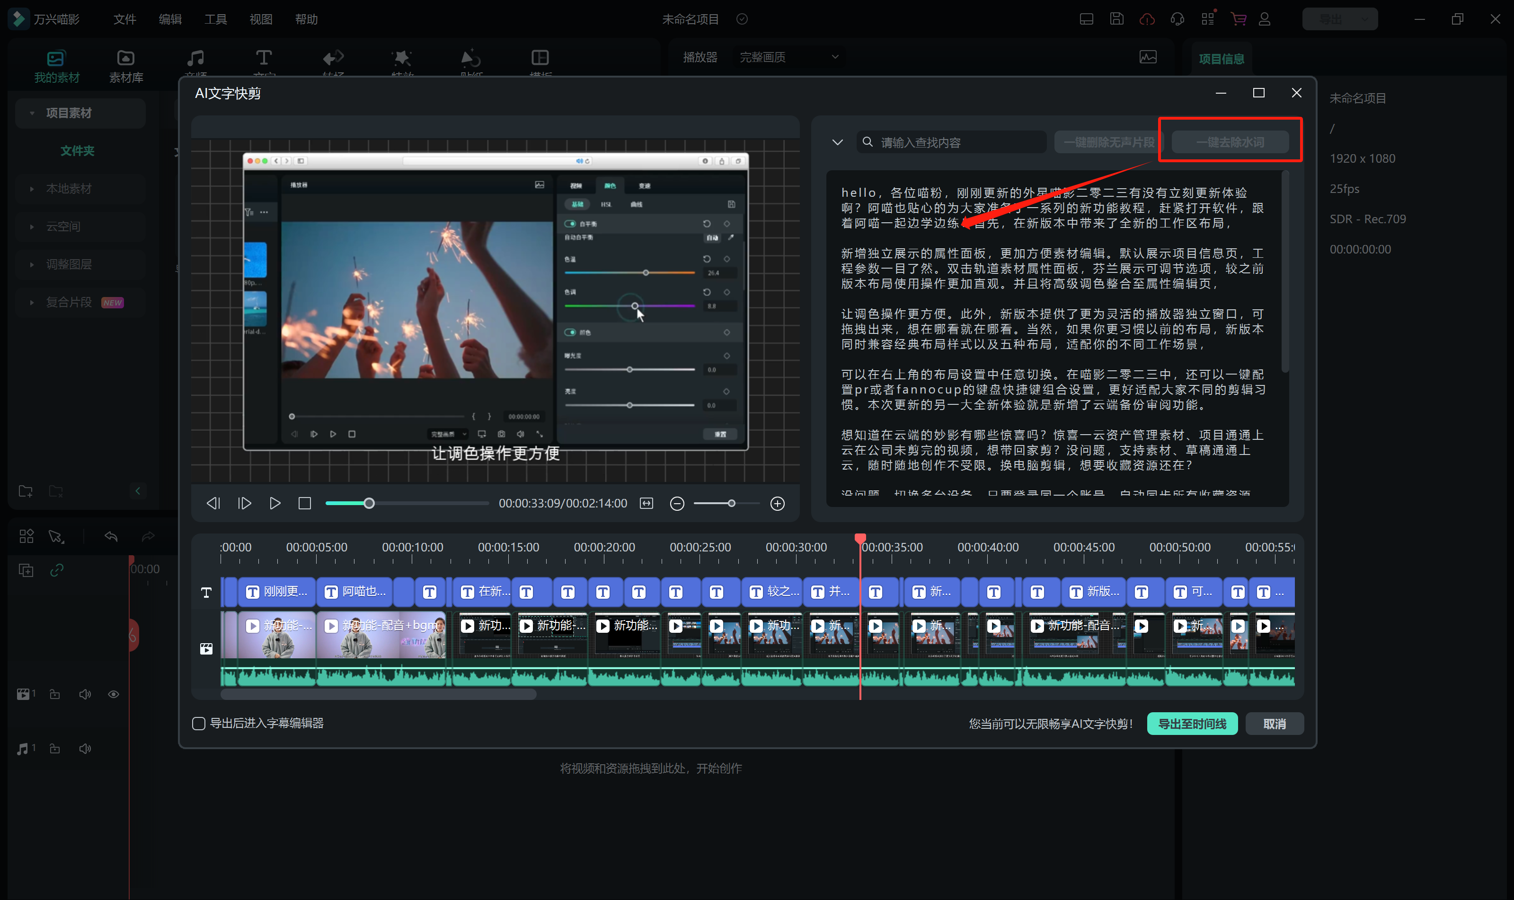Open the 文件 menu
This screenshot has height=900, width=1514.
(124, 19)
